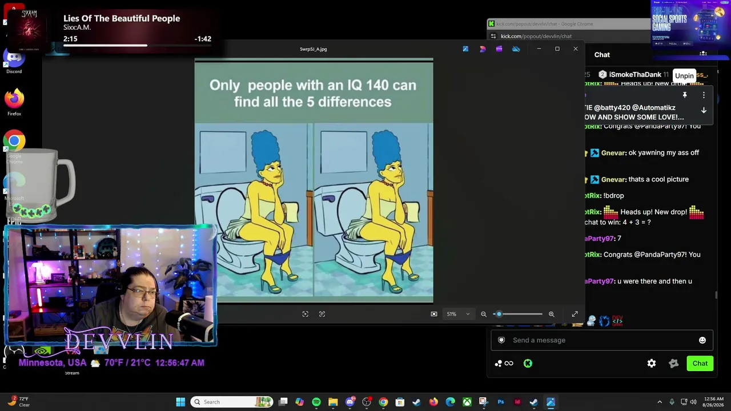Open the 51% zoom level dropdown

[x=459, y=314]
